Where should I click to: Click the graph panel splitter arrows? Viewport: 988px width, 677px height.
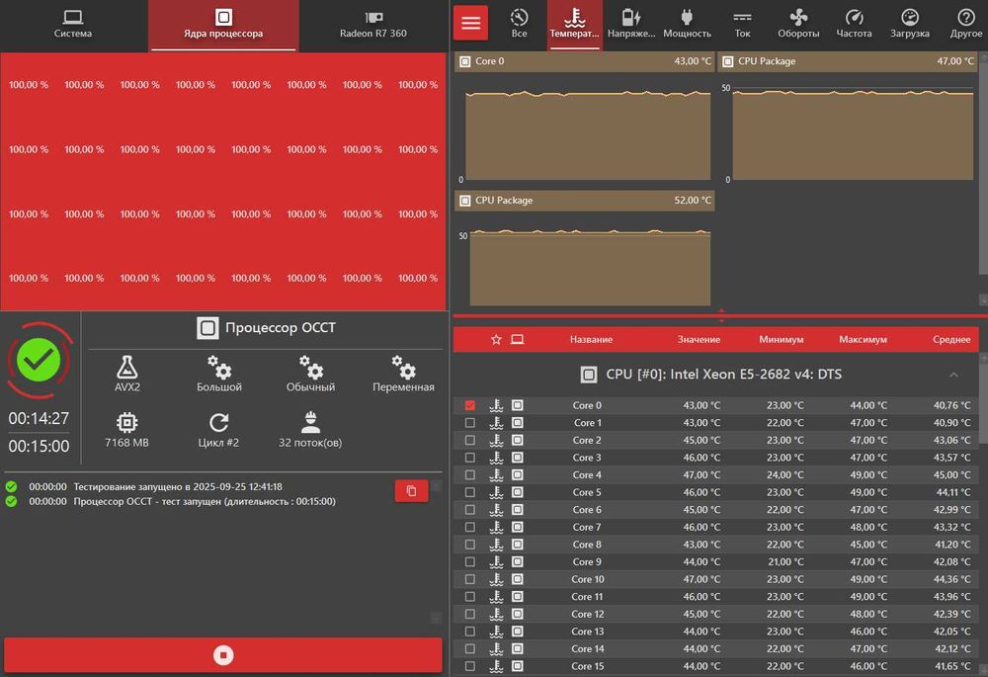pyautogui.click(x=721, y=315)
